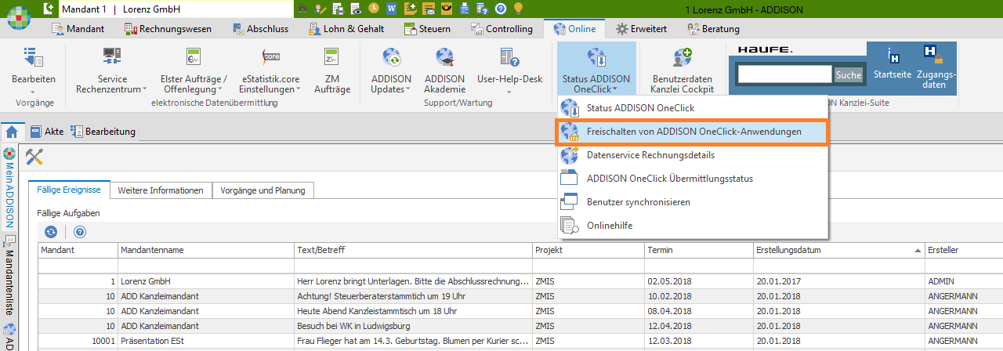The image size is (1003, 351).
Task: Switch to the Akte tab
Action: [48, 132]
